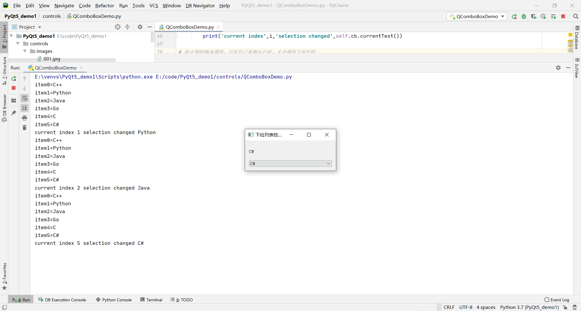The image size is (581, 311).
Task: Open Search Everywhere magnifier icon
Action: [x=576, y=16]
